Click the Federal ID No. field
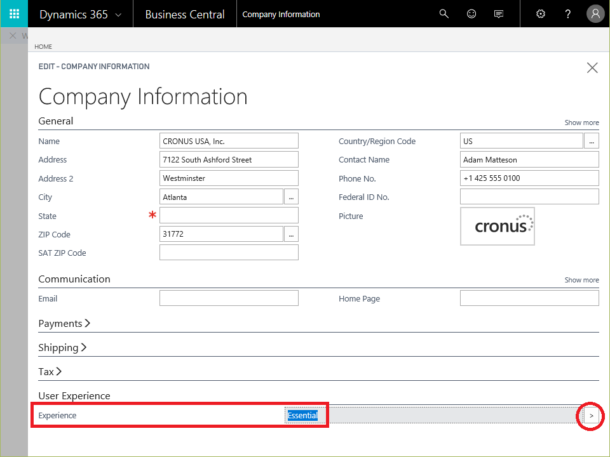This screenshot has width=610, height=457. (529, 197)
